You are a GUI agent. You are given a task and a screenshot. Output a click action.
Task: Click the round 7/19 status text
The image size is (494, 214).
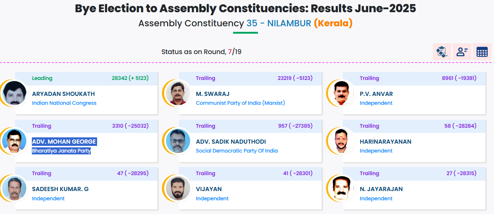point(201,52)
